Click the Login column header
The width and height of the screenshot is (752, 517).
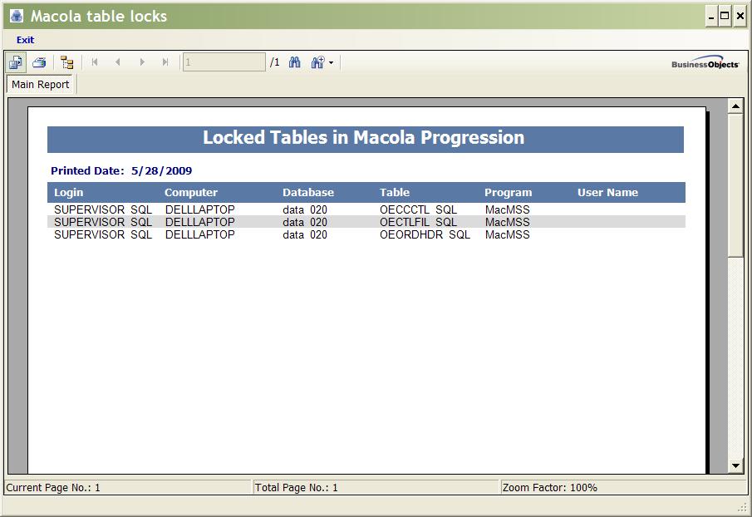pos(69,192)
